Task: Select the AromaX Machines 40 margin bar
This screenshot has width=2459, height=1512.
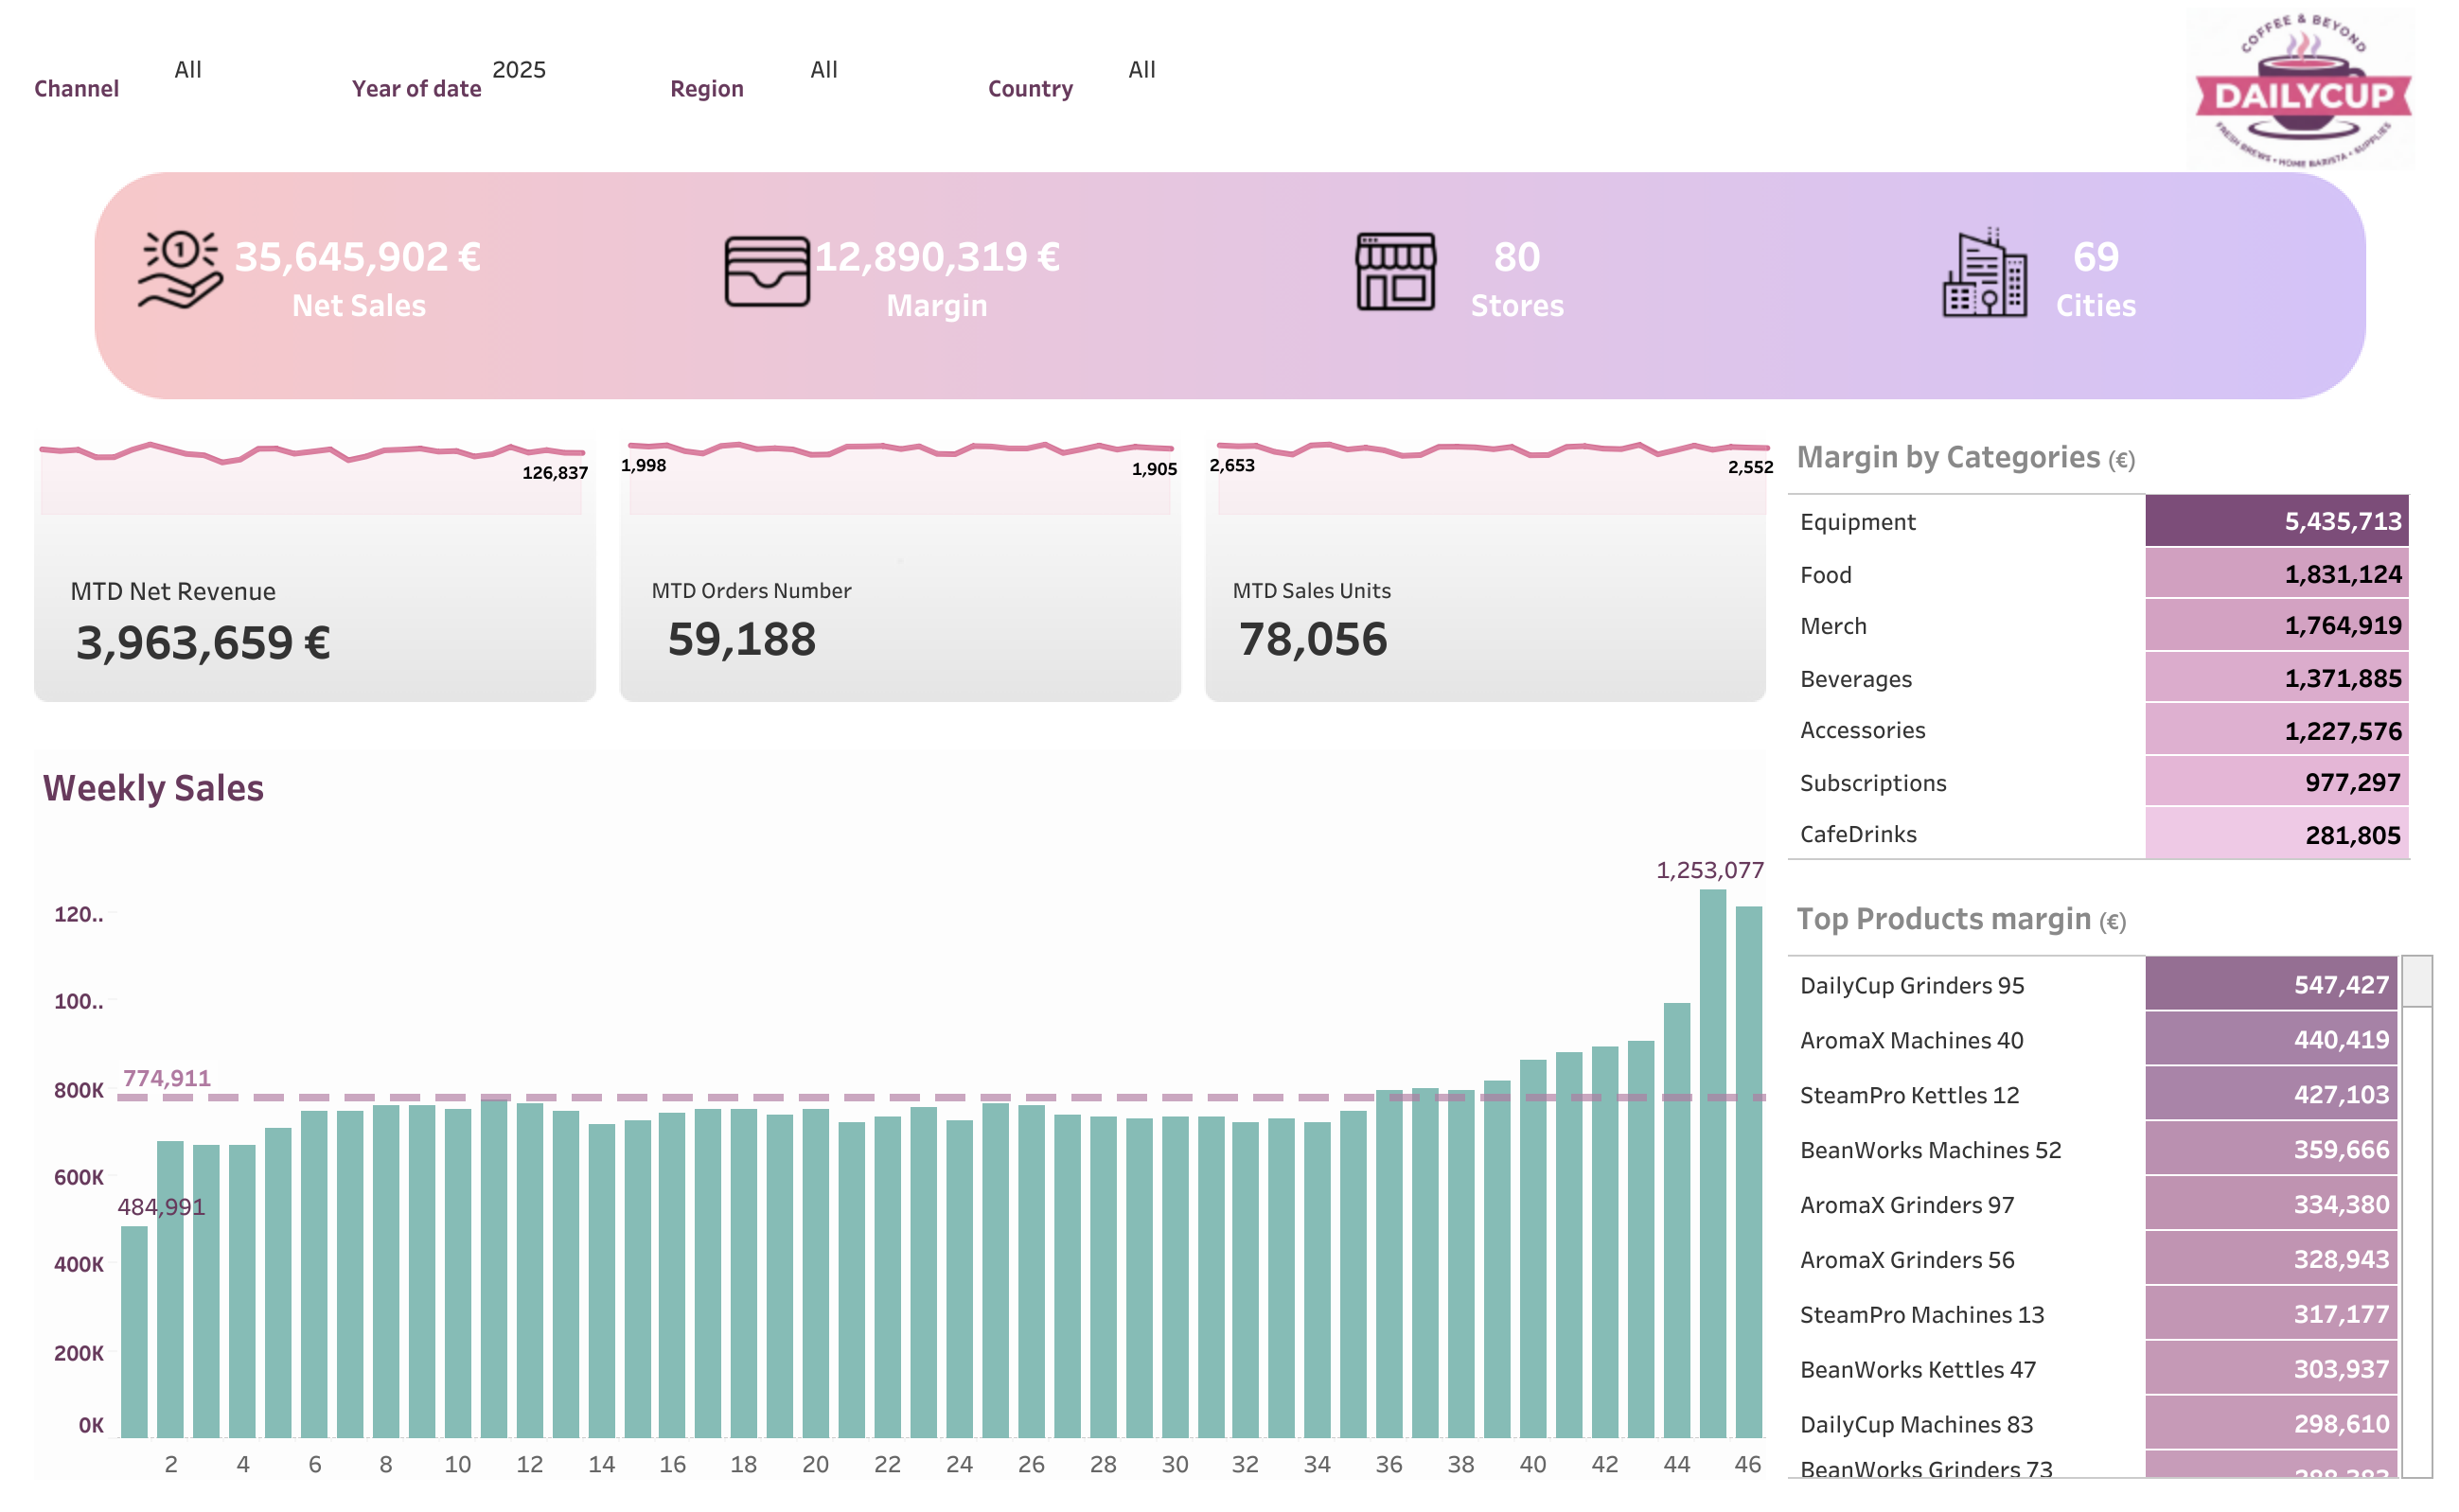Action: coord(2271,1040)
